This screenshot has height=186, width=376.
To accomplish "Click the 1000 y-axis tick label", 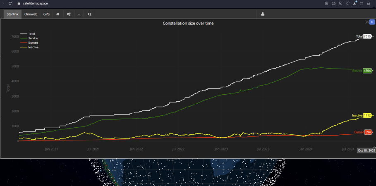I will coord(15,126).
